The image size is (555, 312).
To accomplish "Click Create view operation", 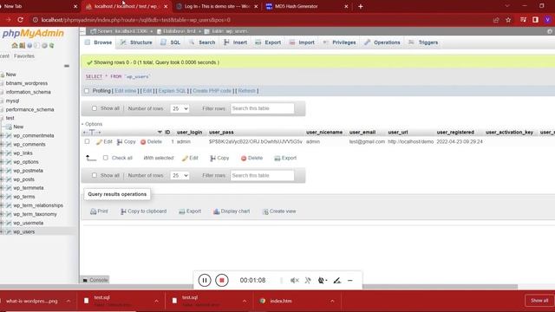I will (279, 211).
